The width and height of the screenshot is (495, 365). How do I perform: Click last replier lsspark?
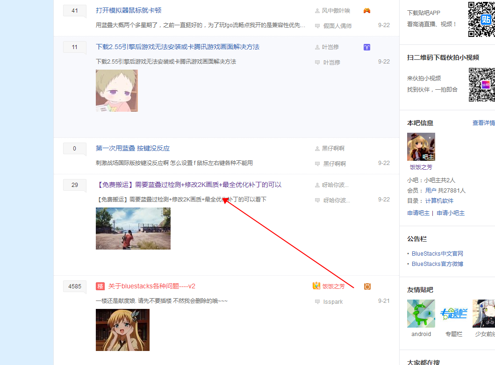(333, 302)
